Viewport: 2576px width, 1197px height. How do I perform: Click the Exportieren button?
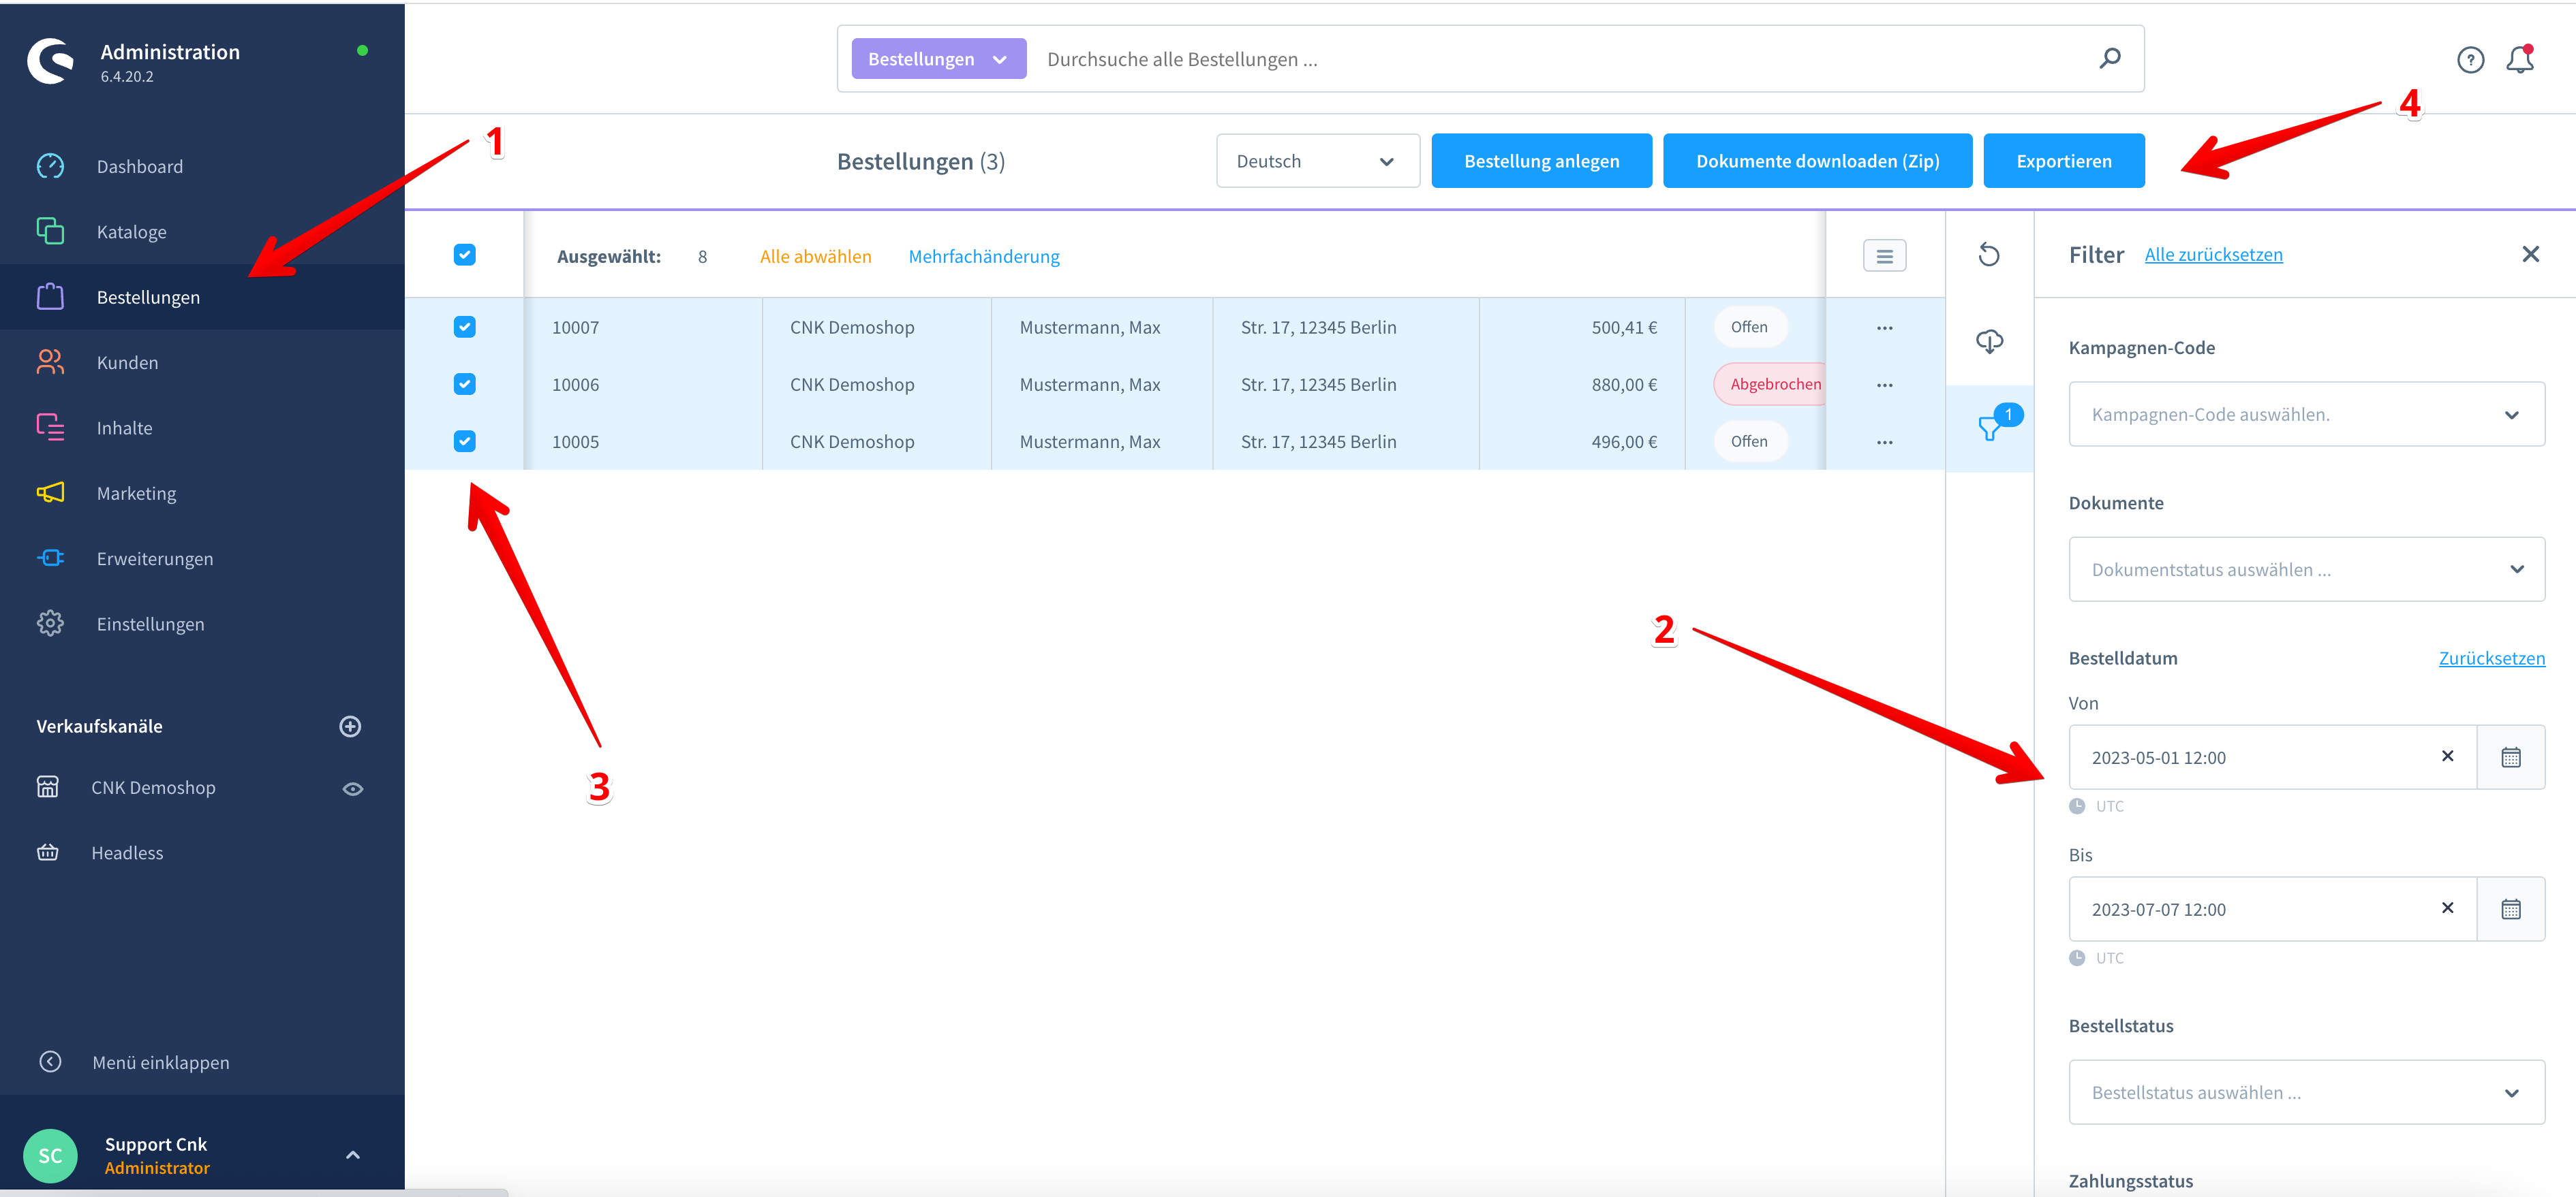pos(2063,161)
